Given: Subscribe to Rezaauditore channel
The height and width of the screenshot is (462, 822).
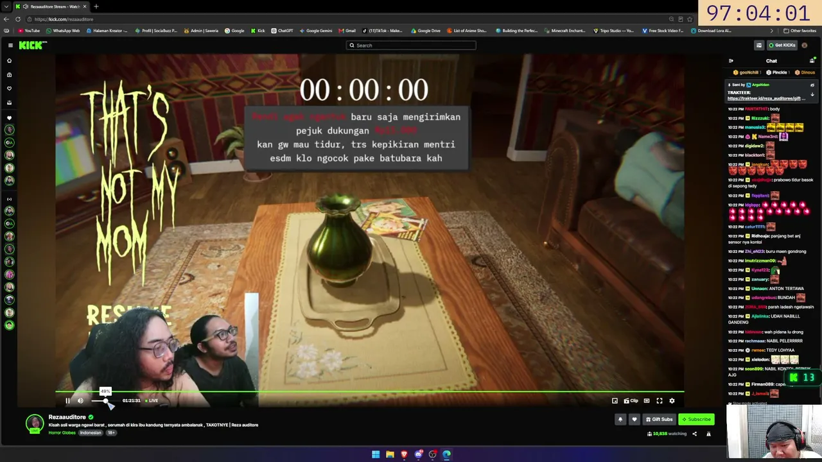Looking at the screenshot, I should [696, 419].
